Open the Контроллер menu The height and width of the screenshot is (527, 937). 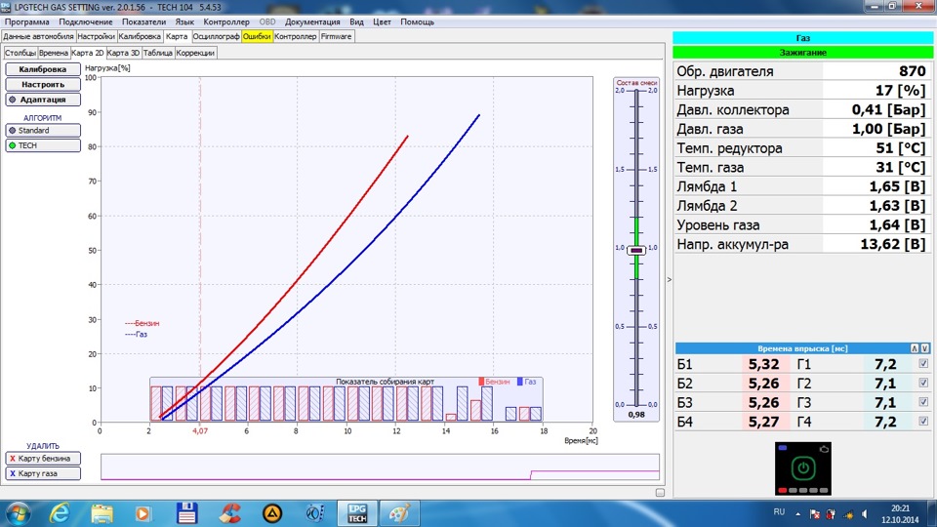pyautogui.click(x=226, y=21)
